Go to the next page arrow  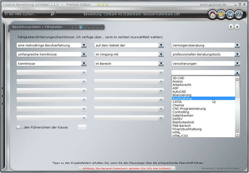(237, 27)
